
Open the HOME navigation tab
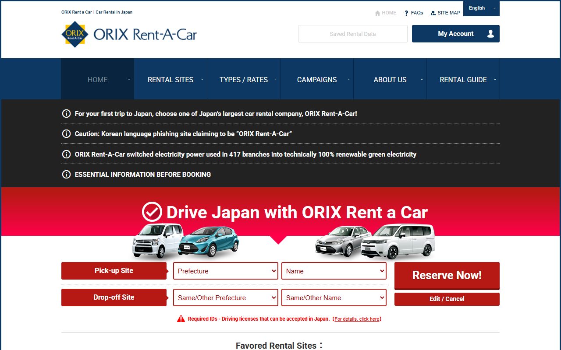coord(97,79)
